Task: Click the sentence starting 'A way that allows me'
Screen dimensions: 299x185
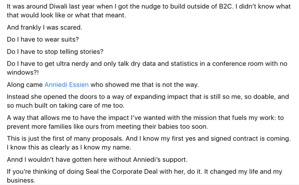Action: tap(145, 122)
